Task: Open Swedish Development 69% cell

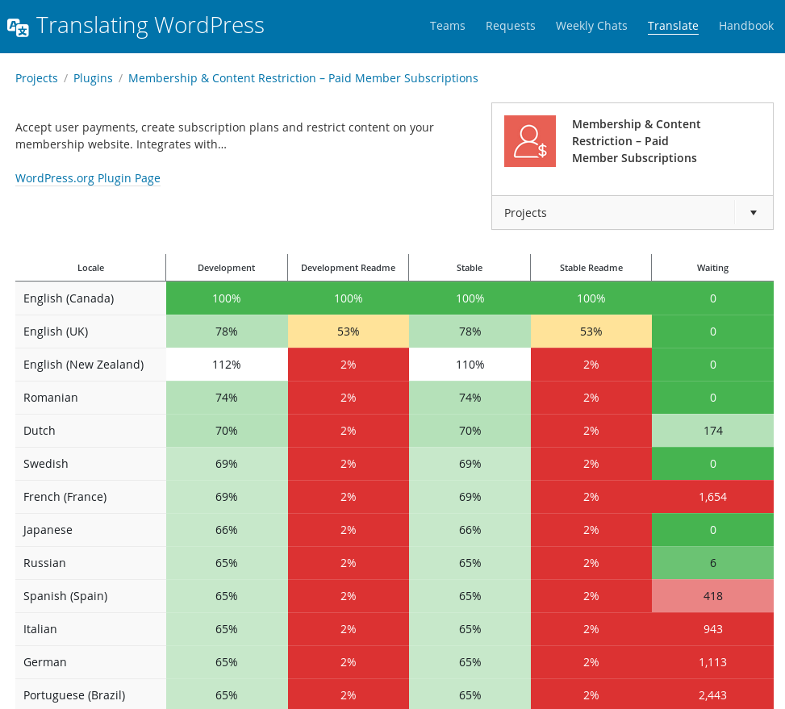Action: tap(227, 464)
